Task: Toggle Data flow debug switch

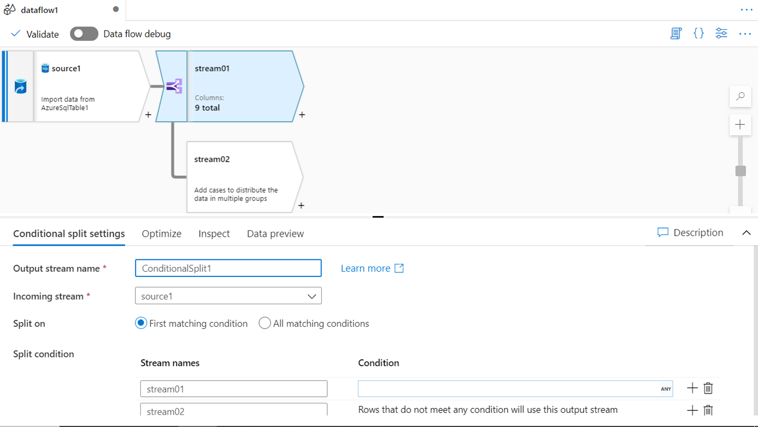Action: [x=84, y=34]
